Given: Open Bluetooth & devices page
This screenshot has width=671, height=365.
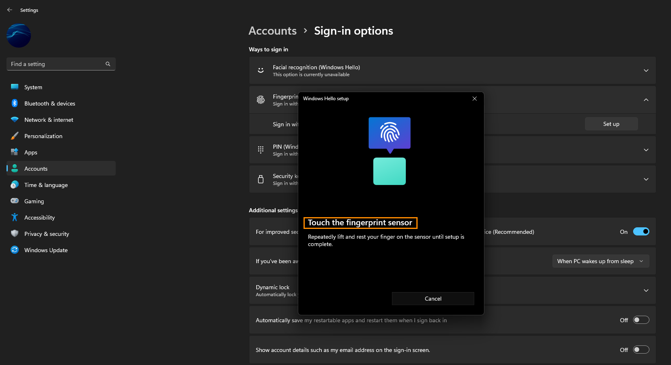Looking at the screenshot, I should click(x=61, y=103).
